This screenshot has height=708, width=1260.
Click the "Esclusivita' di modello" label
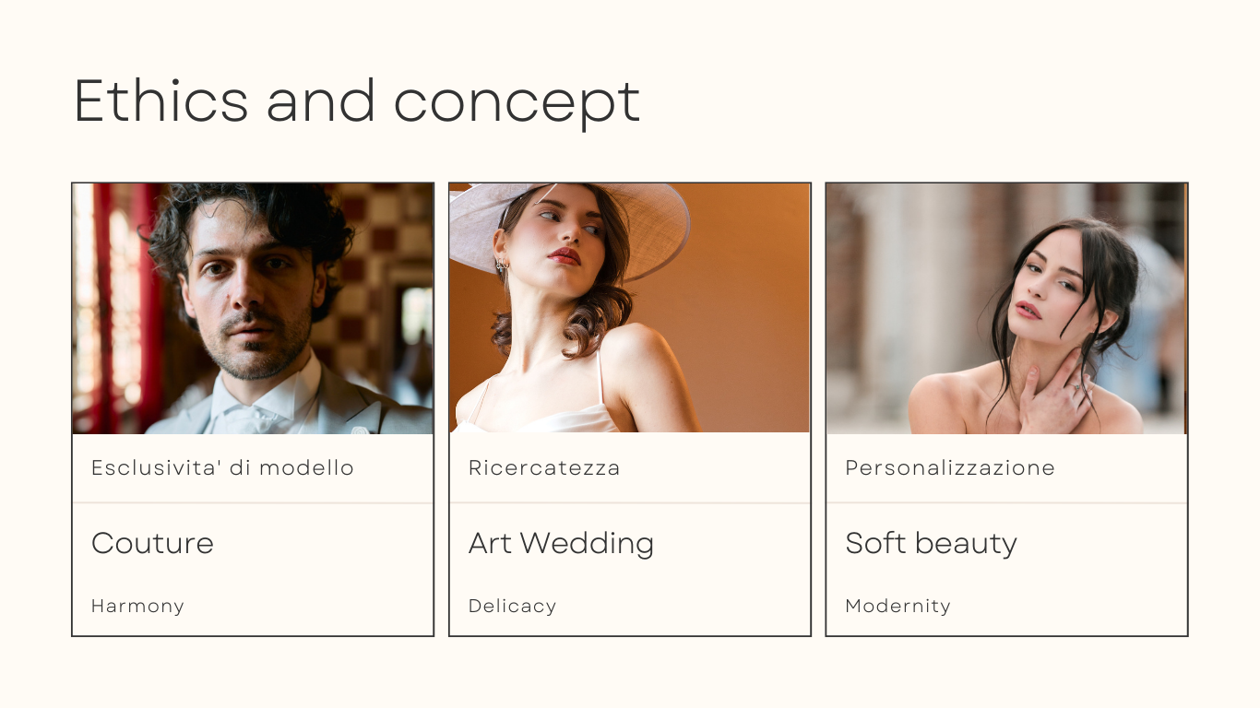(222, 468)
